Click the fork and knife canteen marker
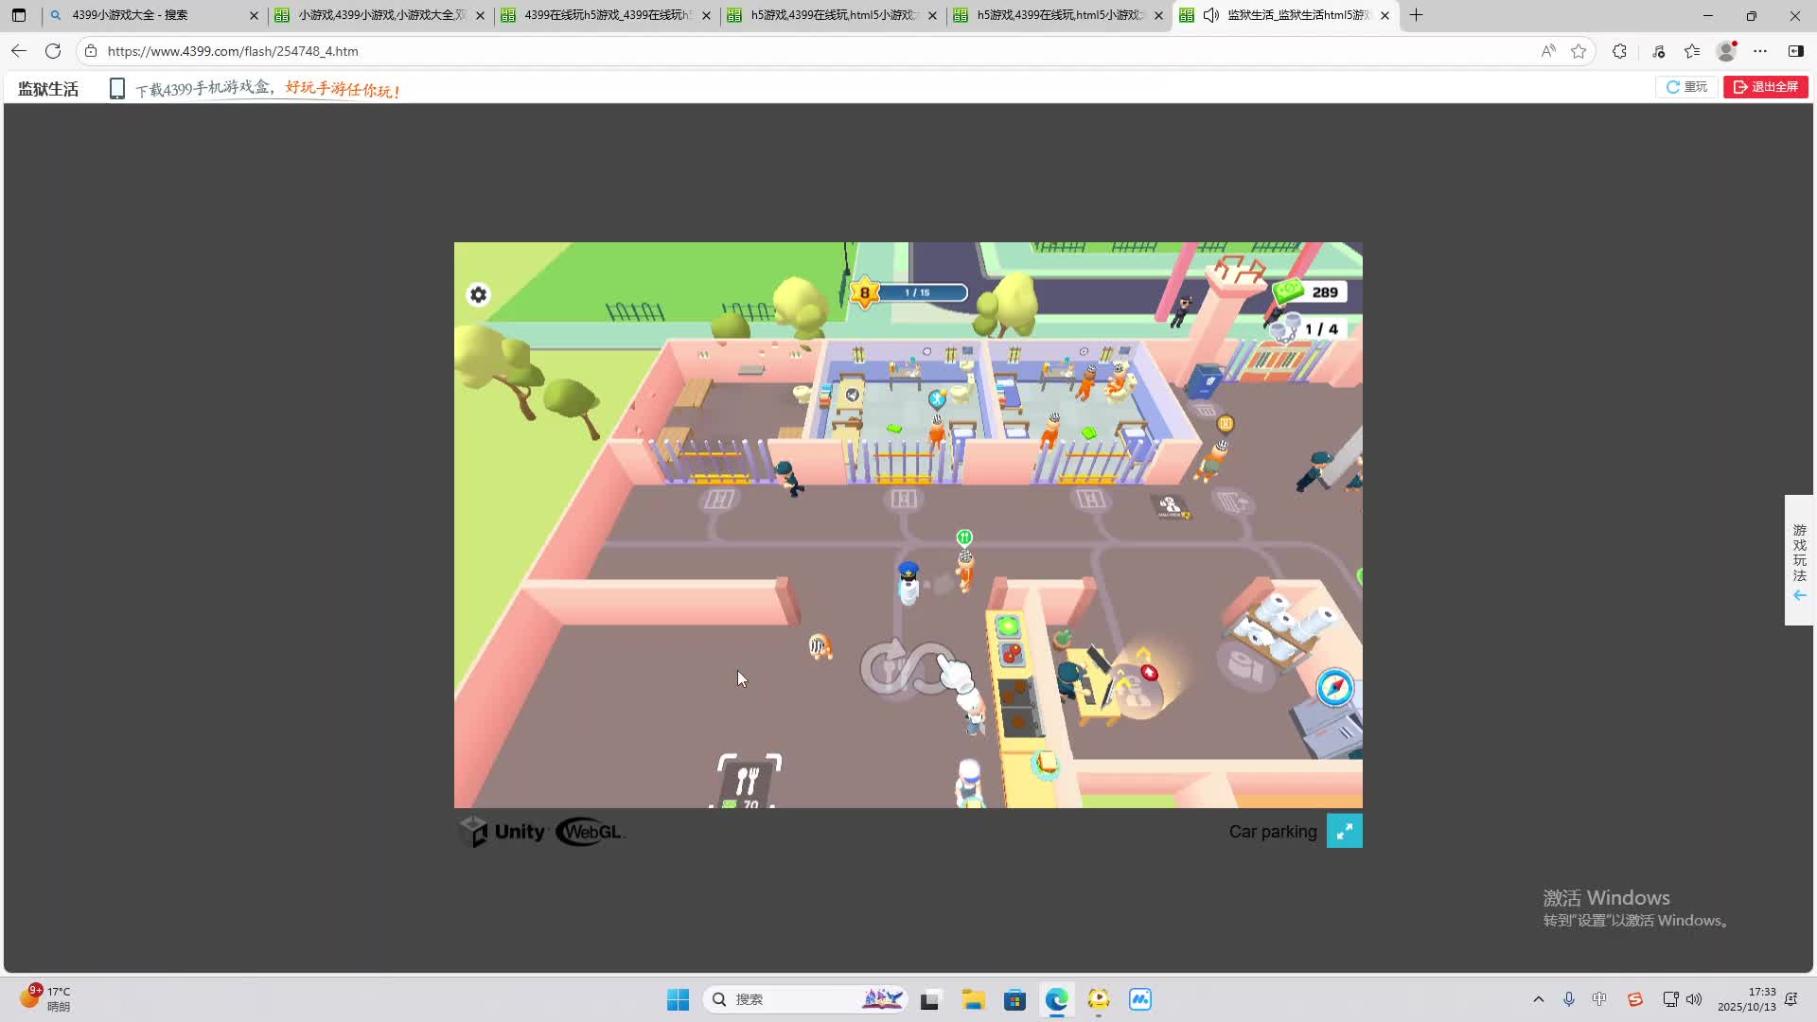The height and width of the screenshot is (1022, 1817). coord(748,781)
